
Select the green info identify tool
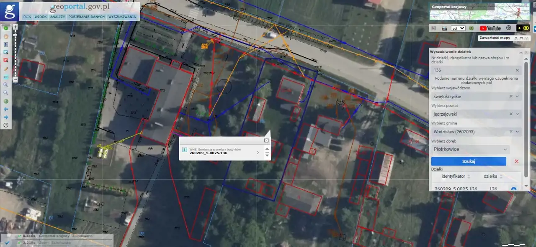(6, 28)
